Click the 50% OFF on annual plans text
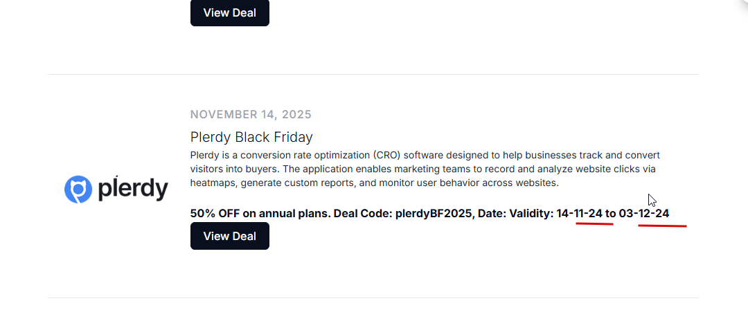Screen dimensions: 748x330 click(260, 213)
